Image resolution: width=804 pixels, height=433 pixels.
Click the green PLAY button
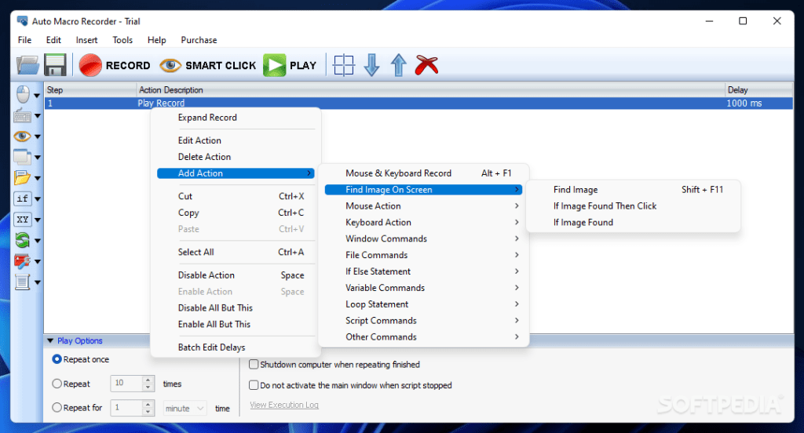click(291, 66)
